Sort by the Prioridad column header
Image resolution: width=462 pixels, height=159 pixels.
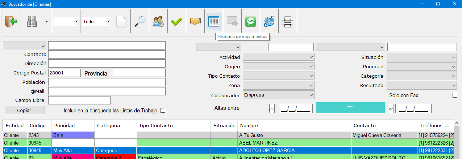point(73,125)
